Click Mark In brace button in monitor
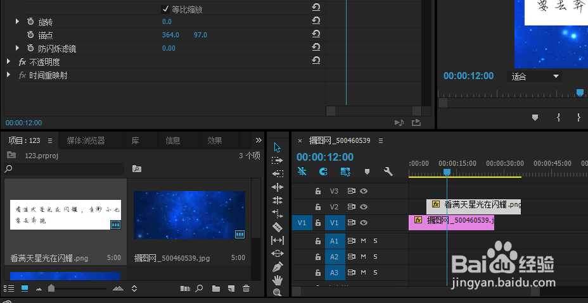588x303 pixels. 558,117
